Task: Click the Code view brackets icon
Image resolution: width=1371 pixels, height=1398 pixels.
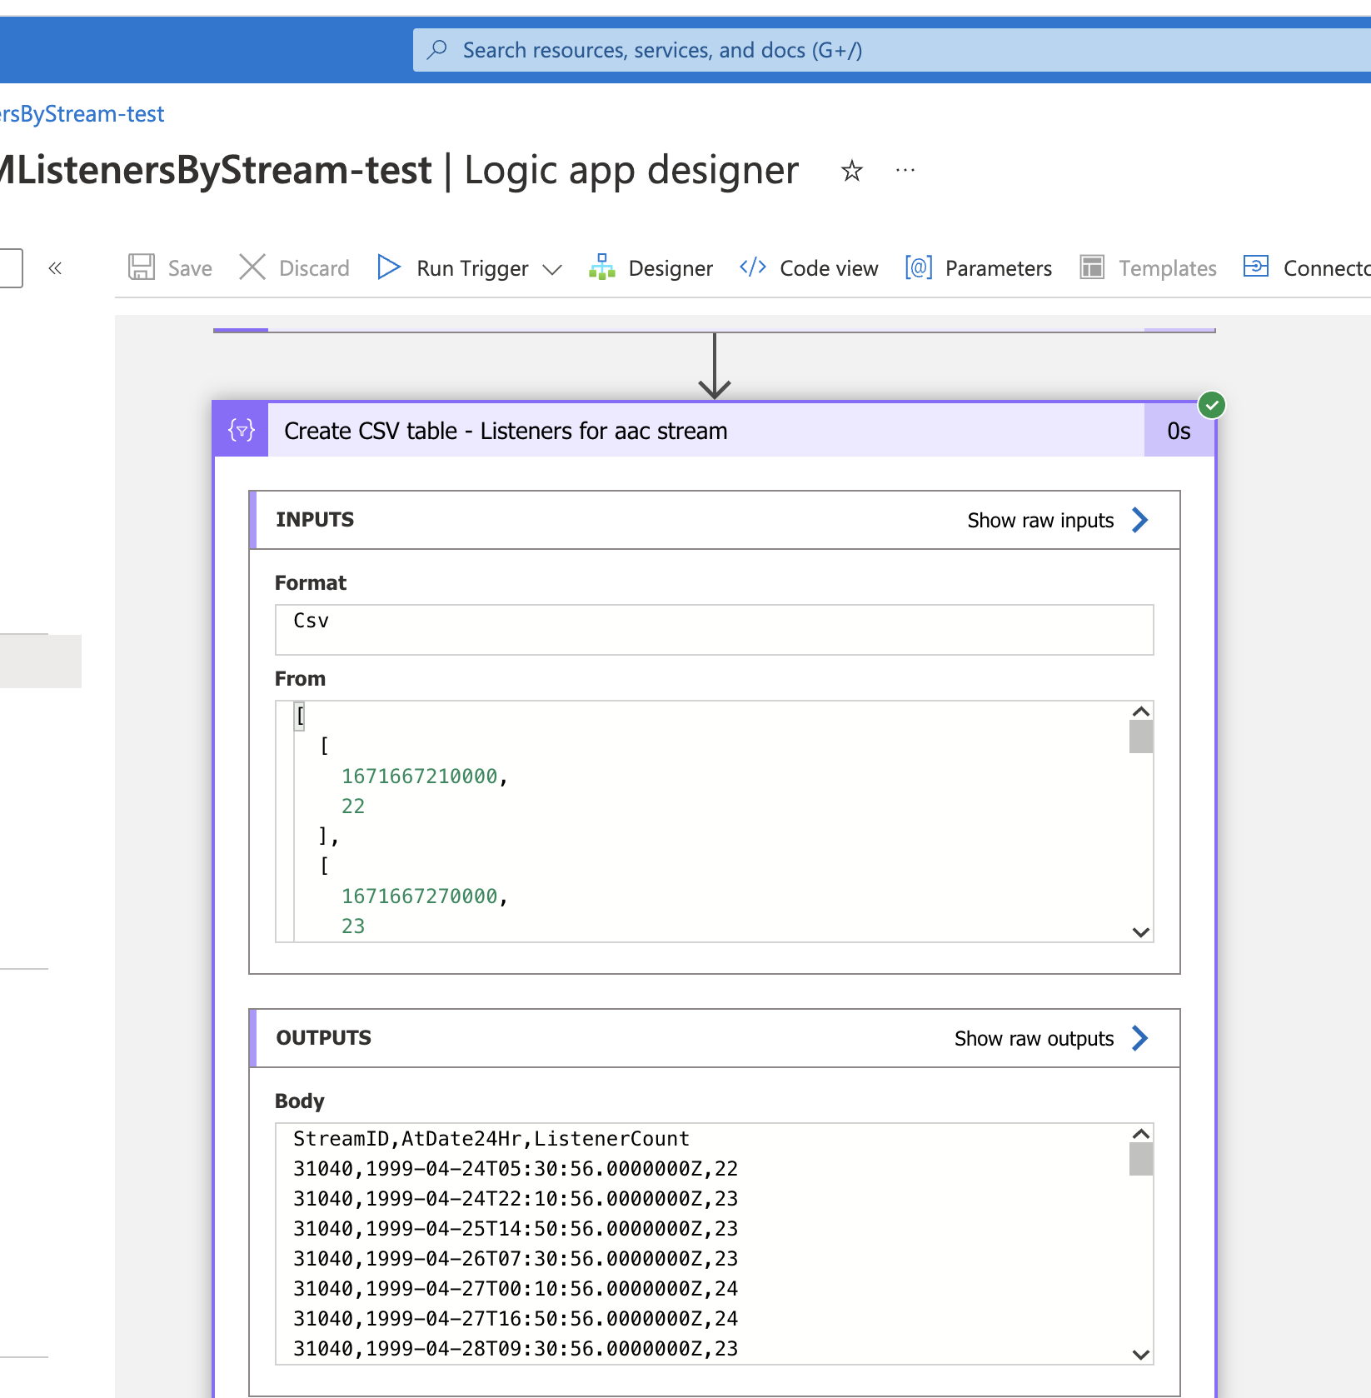Action: [753, 267]
